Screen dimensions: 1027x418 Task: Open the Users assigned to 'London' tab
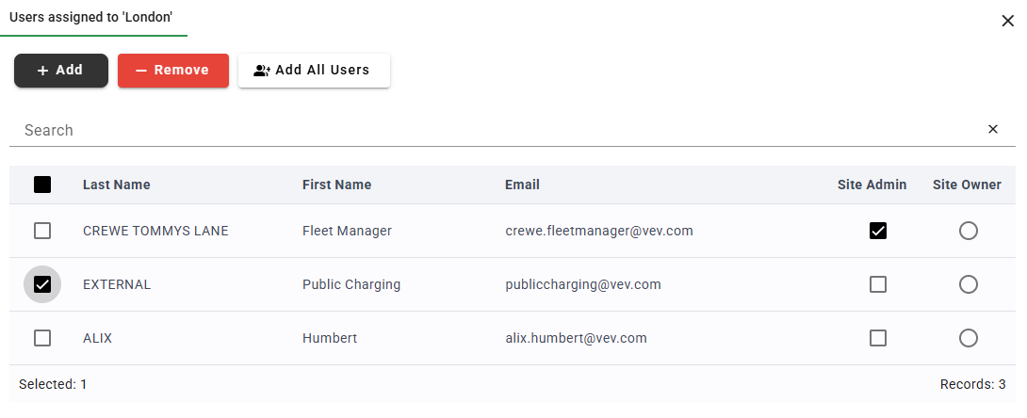(x=91, y=17)
